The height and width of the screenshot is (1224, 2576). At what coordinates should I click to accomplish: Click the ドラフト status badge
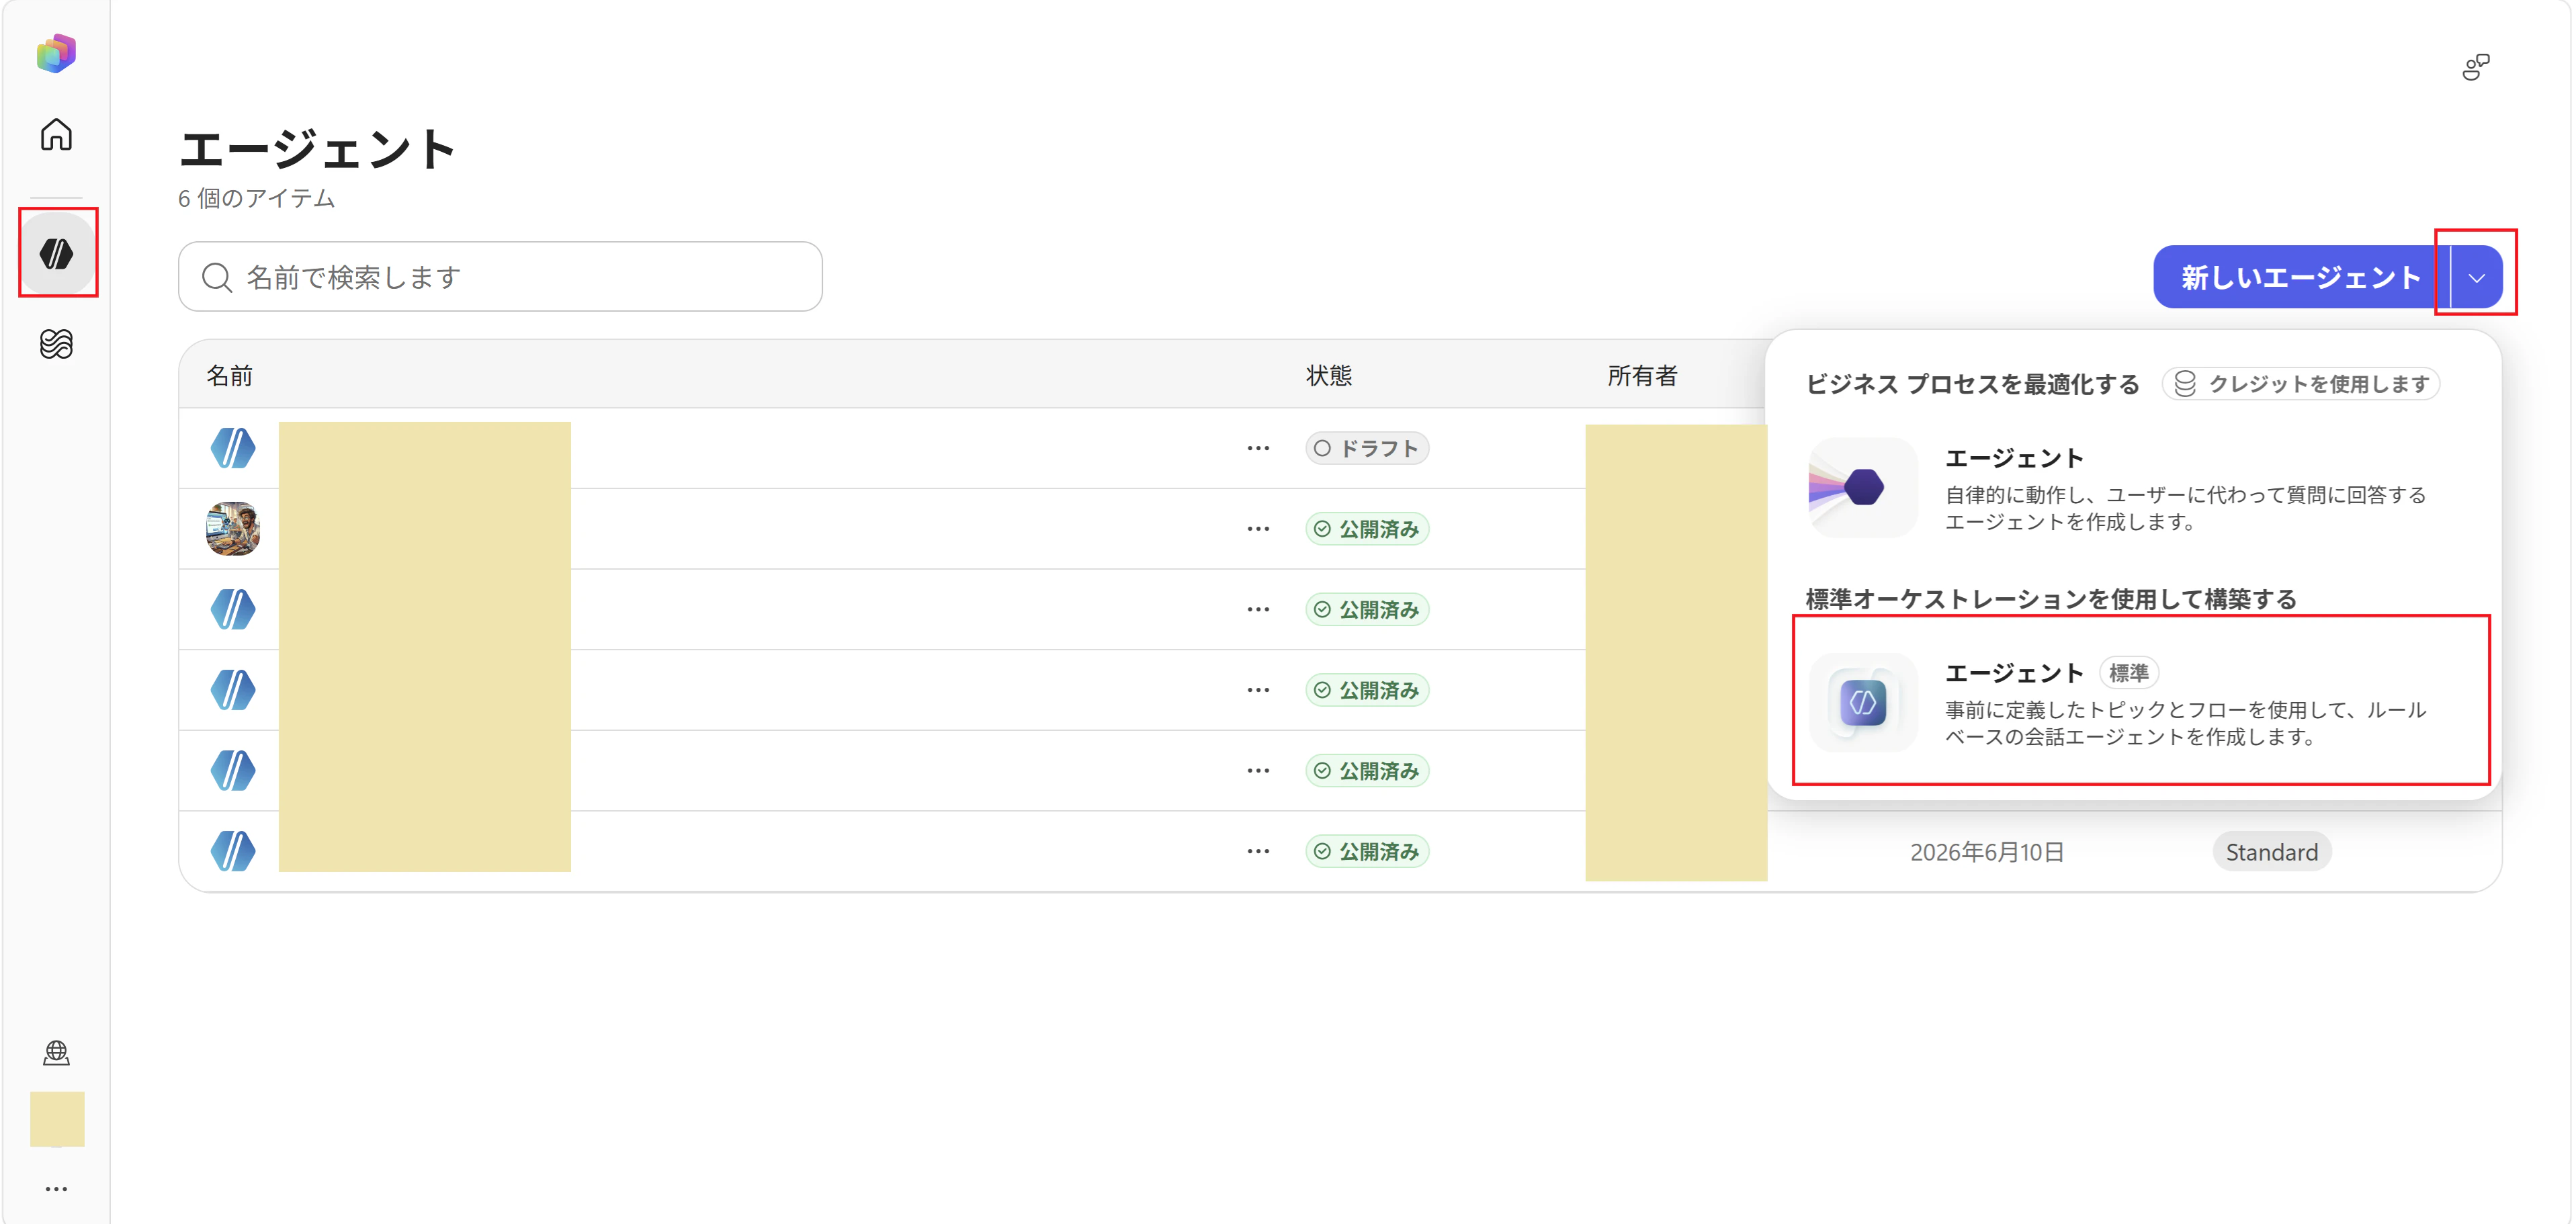click(x=1366, y=448)
